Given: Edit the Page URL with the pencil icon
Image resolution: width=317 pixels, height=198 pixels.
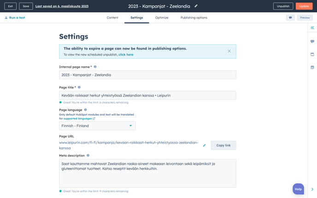Looking at the screenshot, I should [205, 145].
